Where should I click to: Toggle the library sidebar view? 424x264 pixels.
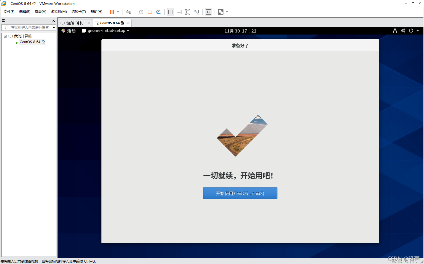171,12
